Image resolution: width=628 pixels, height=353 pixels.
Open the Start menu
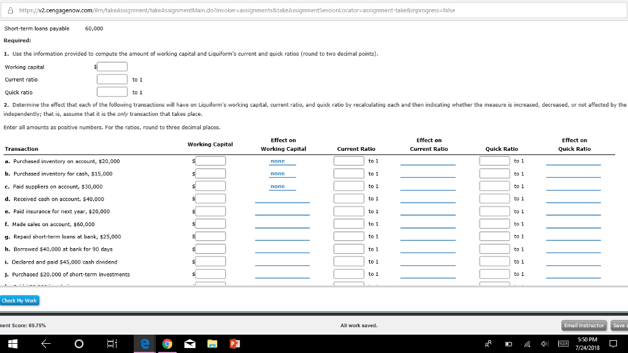[x=13, y=344]
